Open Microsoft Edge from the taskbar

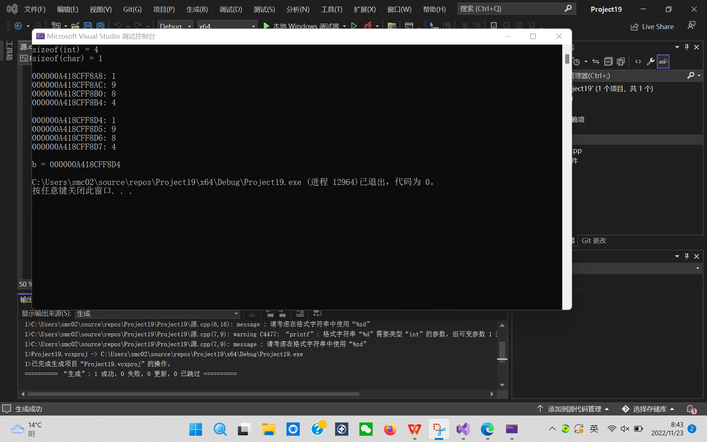[487, 429]
